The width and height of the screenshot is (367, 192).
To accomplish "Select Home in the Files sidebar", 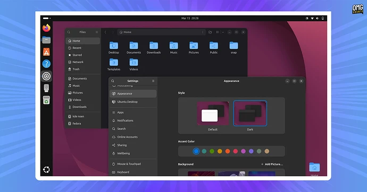I will (x=83, y=41).
